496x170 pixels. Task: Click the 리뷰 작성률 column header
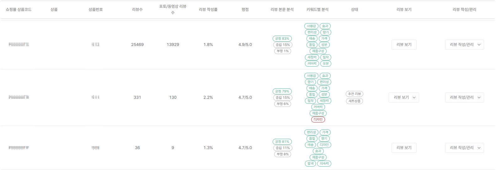[x=208, y=10]
